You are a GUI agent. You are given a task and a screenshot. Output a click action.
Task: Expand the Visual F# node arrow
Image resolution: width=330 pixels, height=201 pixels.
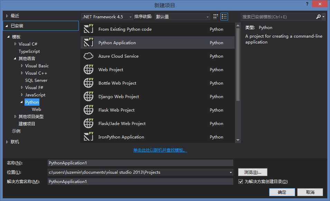(x=22, y=87)
